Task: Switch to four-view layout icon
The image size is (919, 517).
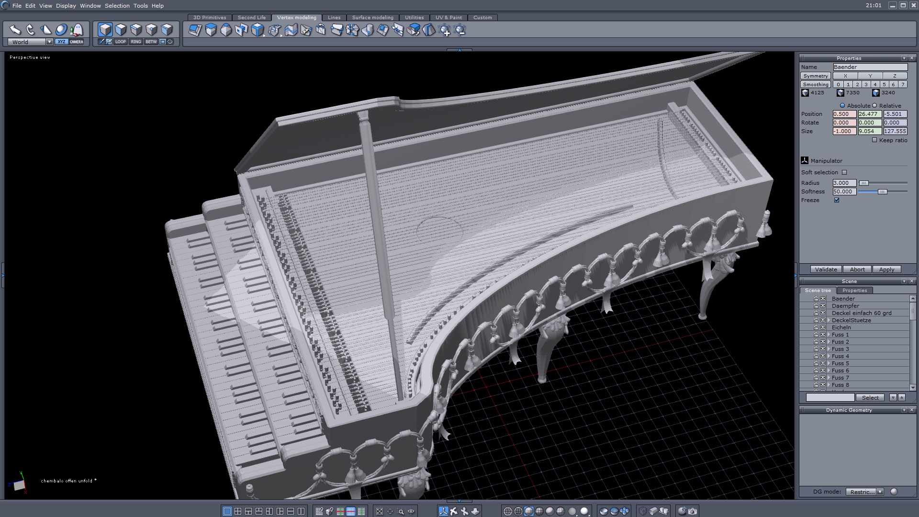Action: 238,511
